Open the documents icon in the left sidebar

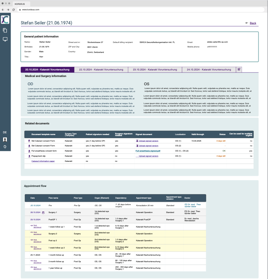point(5,30)
